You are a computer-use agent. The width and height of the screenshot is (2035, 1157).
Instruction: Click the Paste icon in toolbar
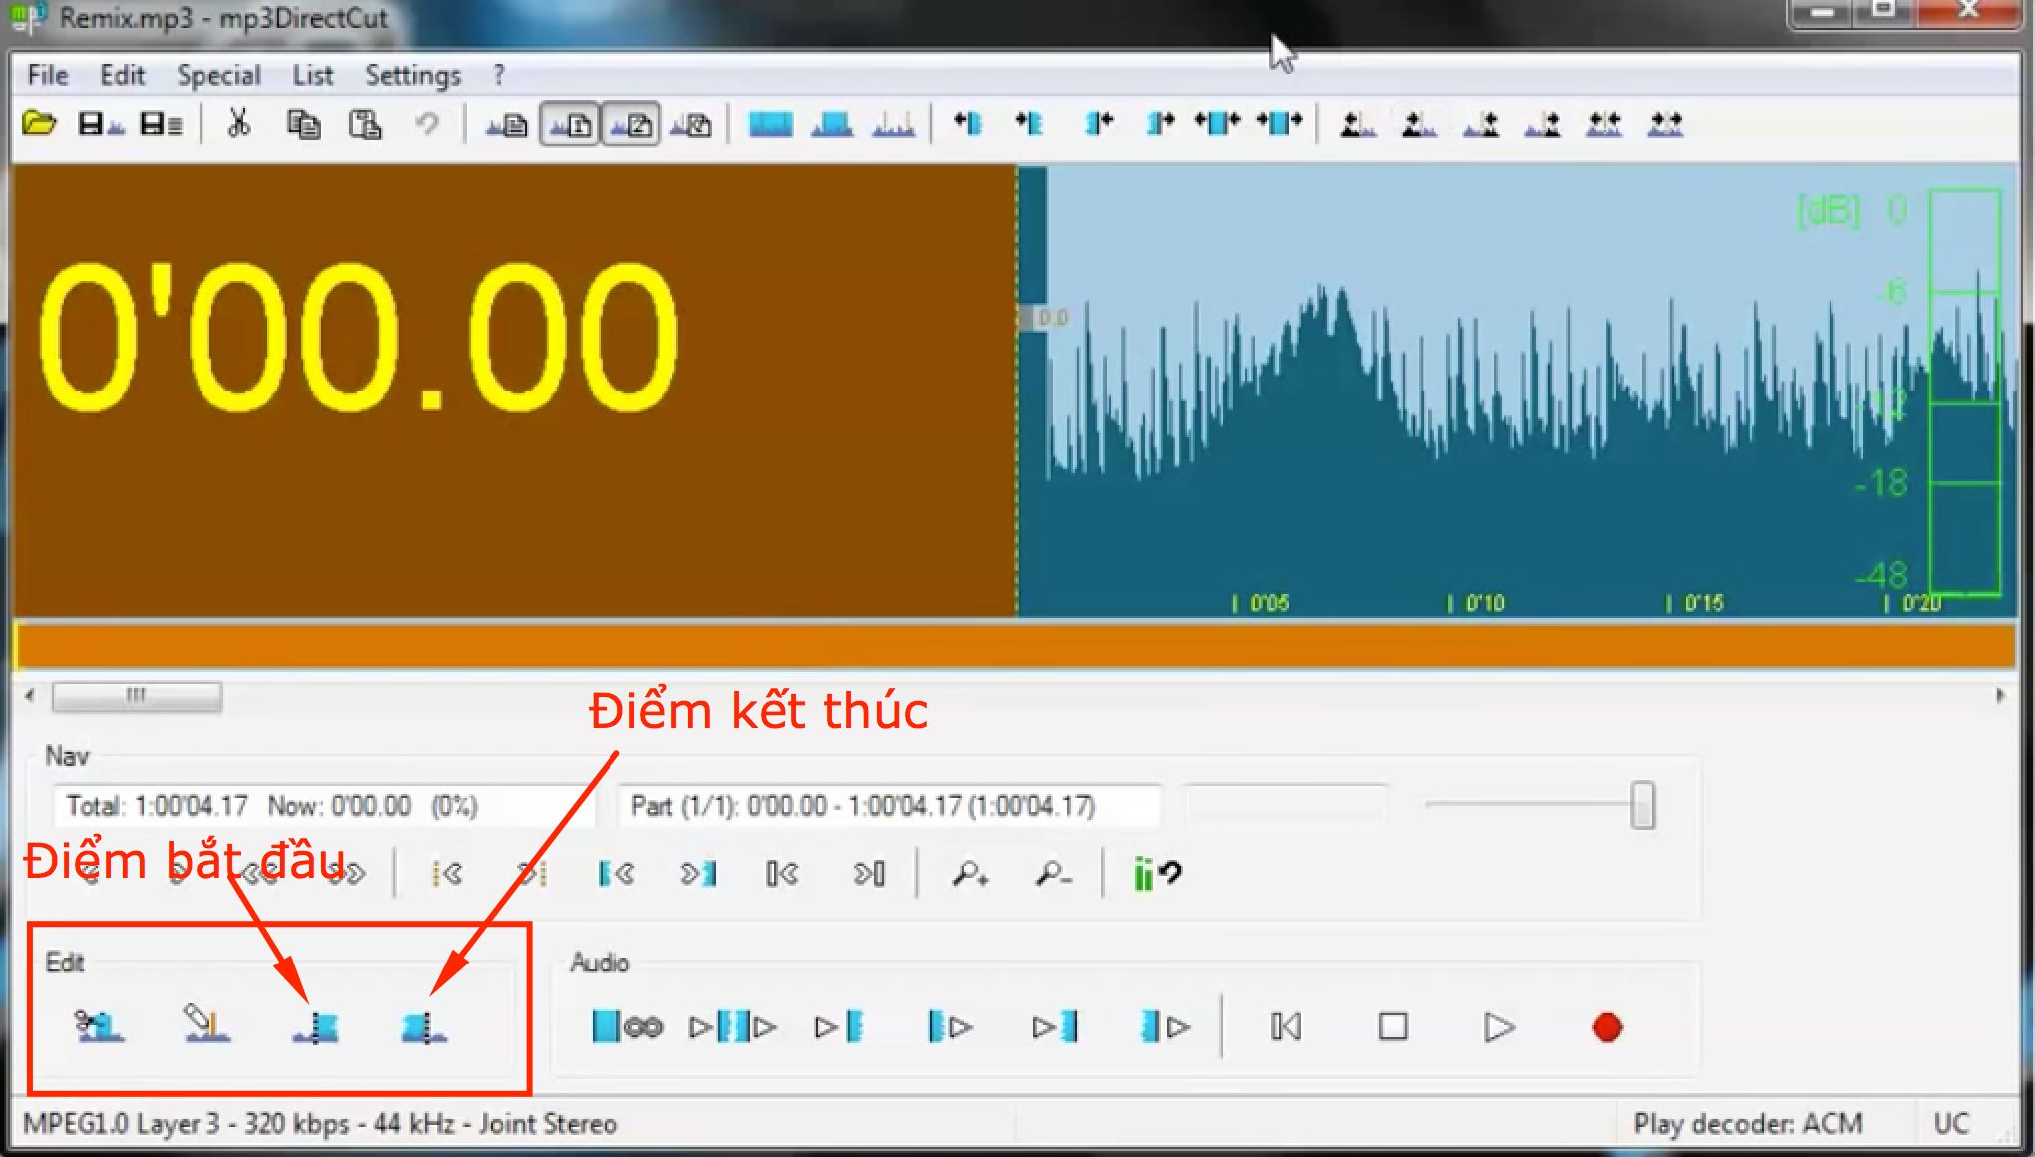pos(365,124)
